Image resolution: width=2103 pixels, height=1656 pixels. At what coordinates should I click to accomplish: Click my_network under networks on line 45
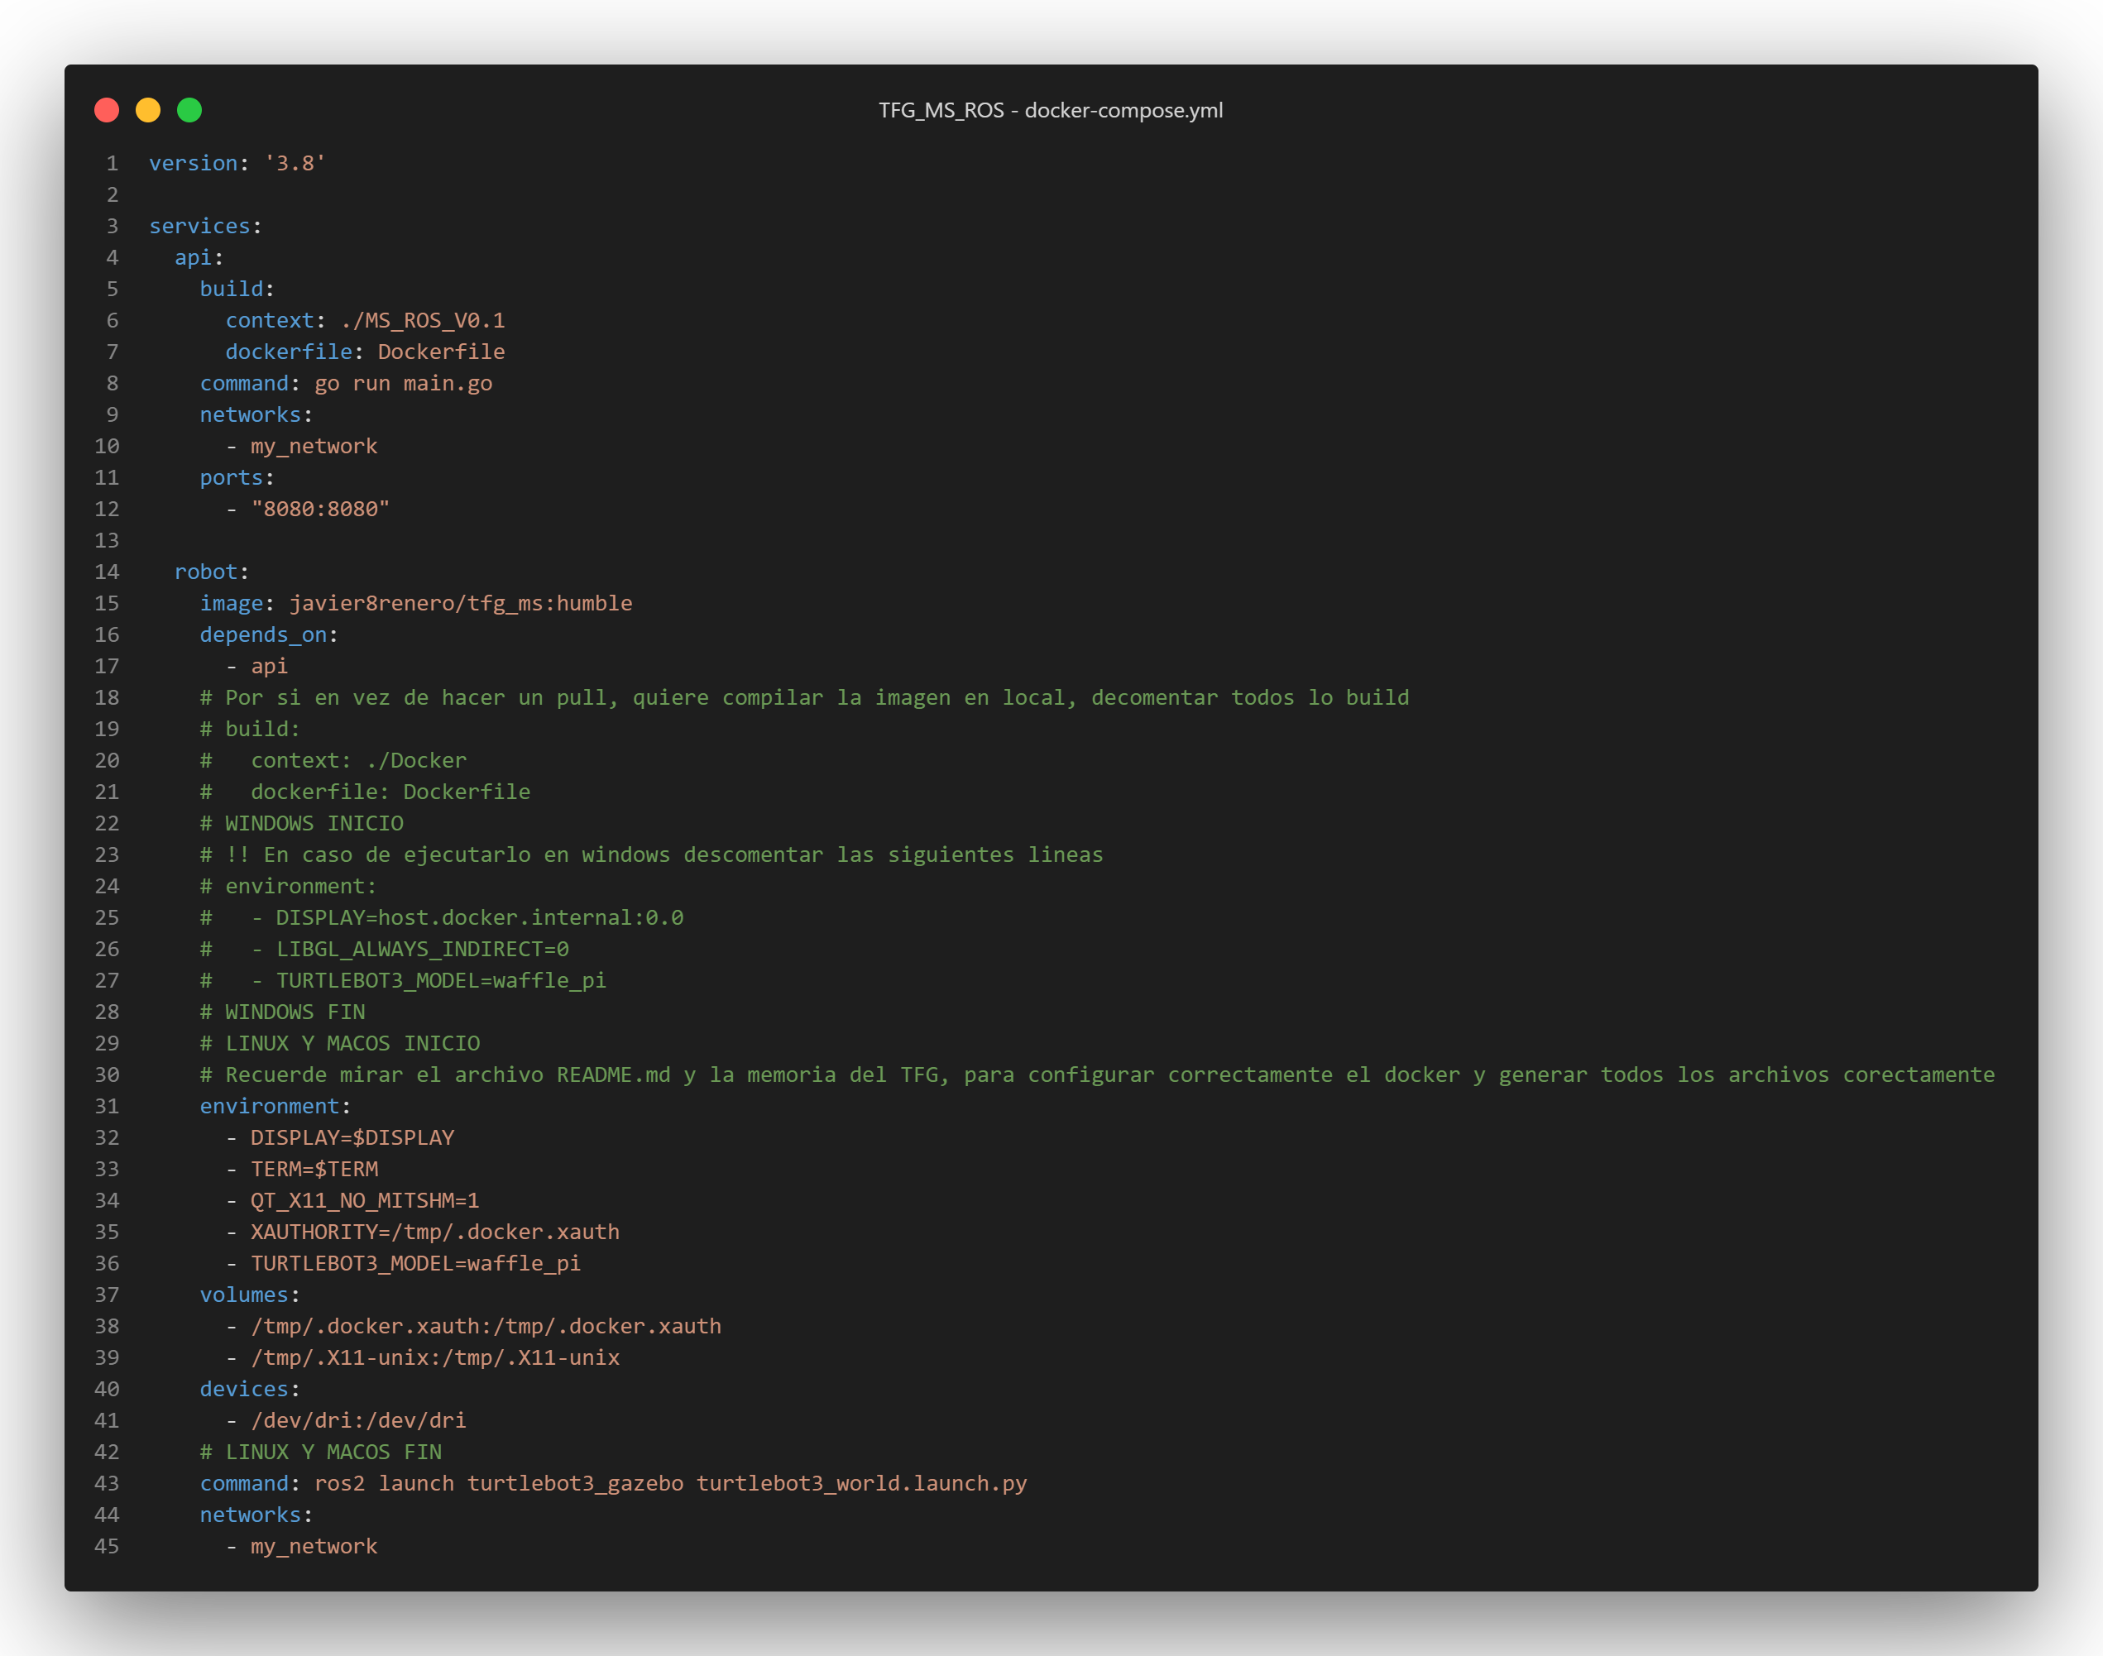click(x=314, y=1545)
